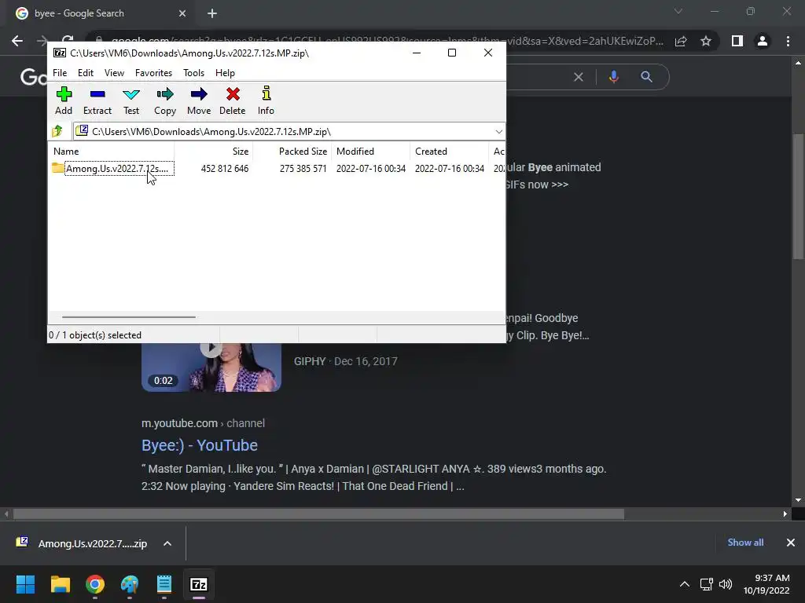Bookmark this page with the star icon

coord(706,41)
